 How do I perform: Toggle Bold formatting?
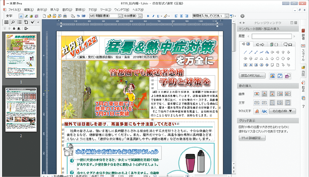[x=148, y=16]
